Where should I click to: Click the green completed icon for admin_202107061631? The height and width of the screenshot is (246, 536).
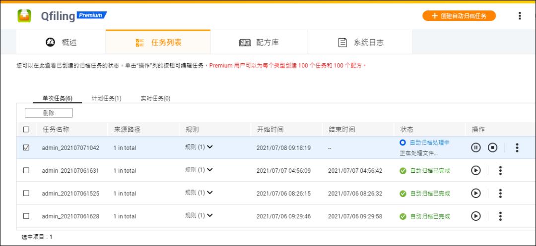403,171
